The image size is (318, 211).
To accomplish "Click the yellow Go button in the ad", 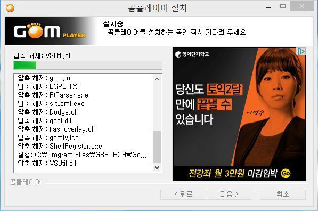I will click(x=286, y=174).
